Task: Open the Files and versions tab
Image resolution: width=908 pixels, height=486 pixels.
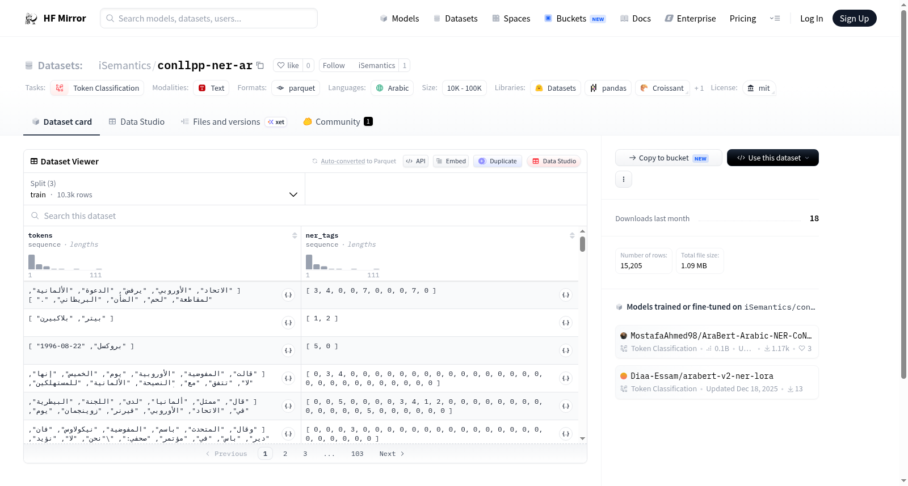Action: (233, 122)
